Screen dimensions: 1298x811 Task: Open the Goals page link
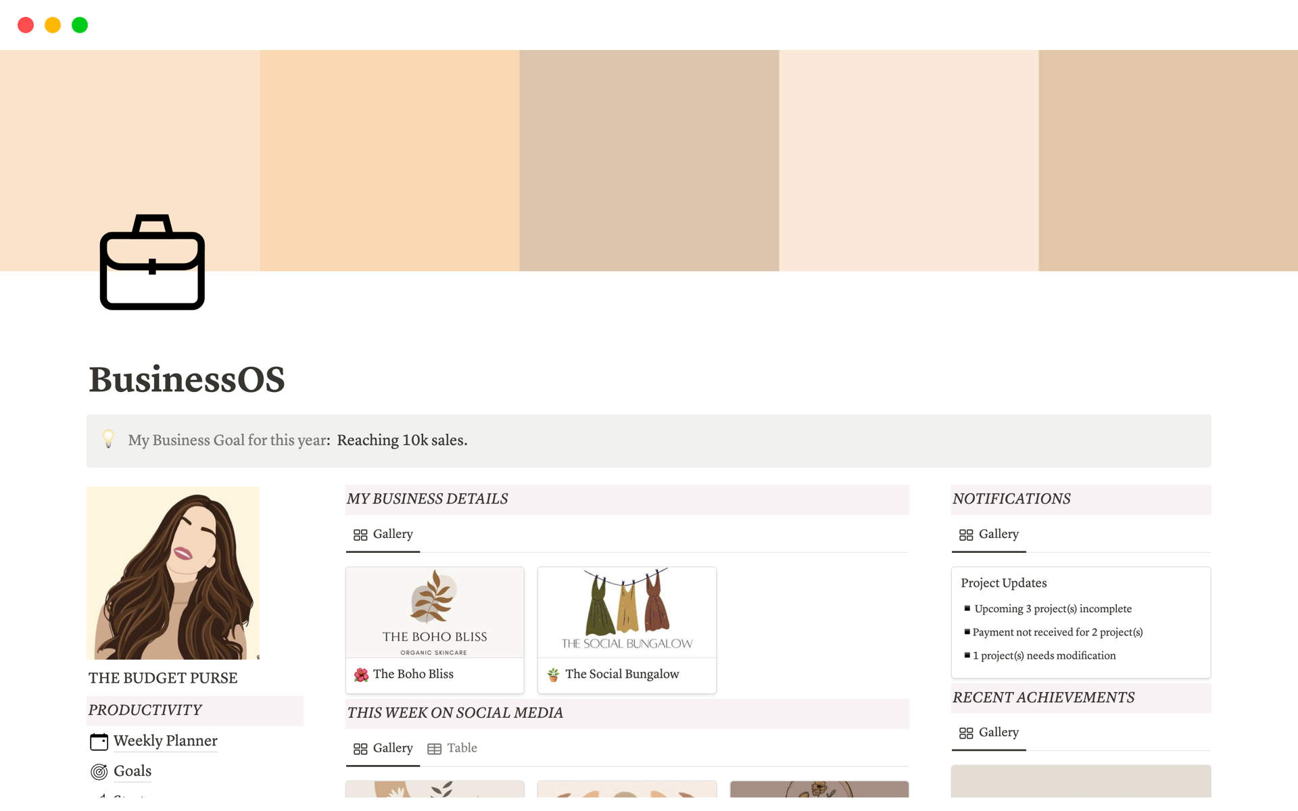[x=133, y=771]
